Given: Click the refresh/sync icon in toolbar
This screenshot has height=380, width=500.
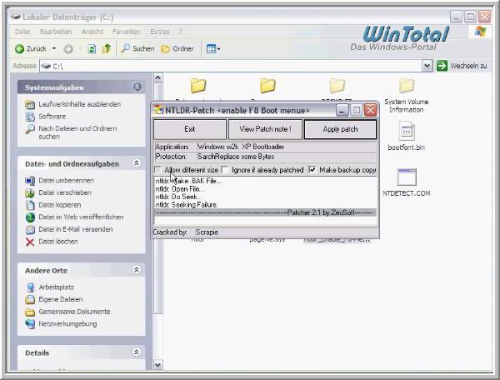Looking at the screenshot, I should coord(92,49).
